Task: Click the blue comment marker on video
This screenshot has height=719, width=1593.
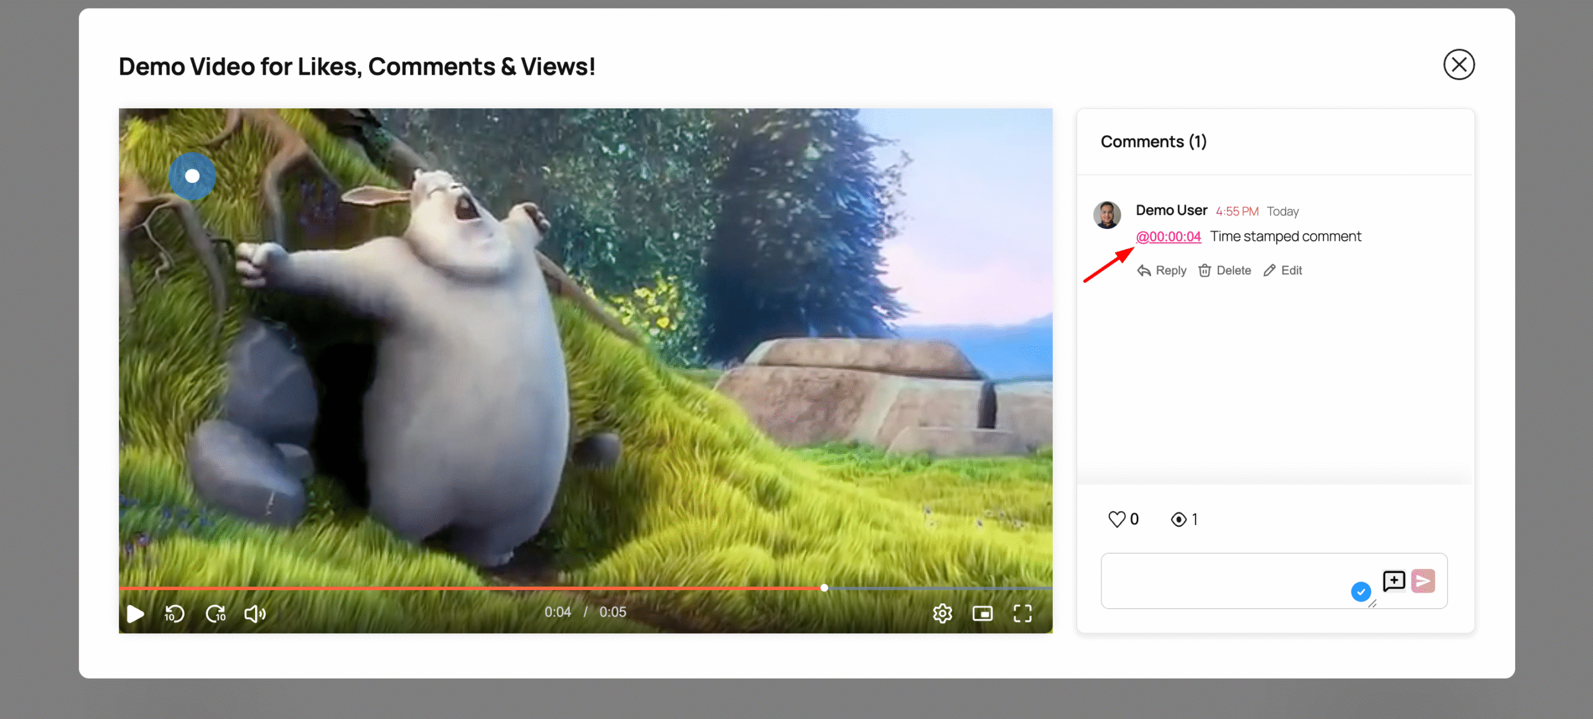Action: coord(192,176)
